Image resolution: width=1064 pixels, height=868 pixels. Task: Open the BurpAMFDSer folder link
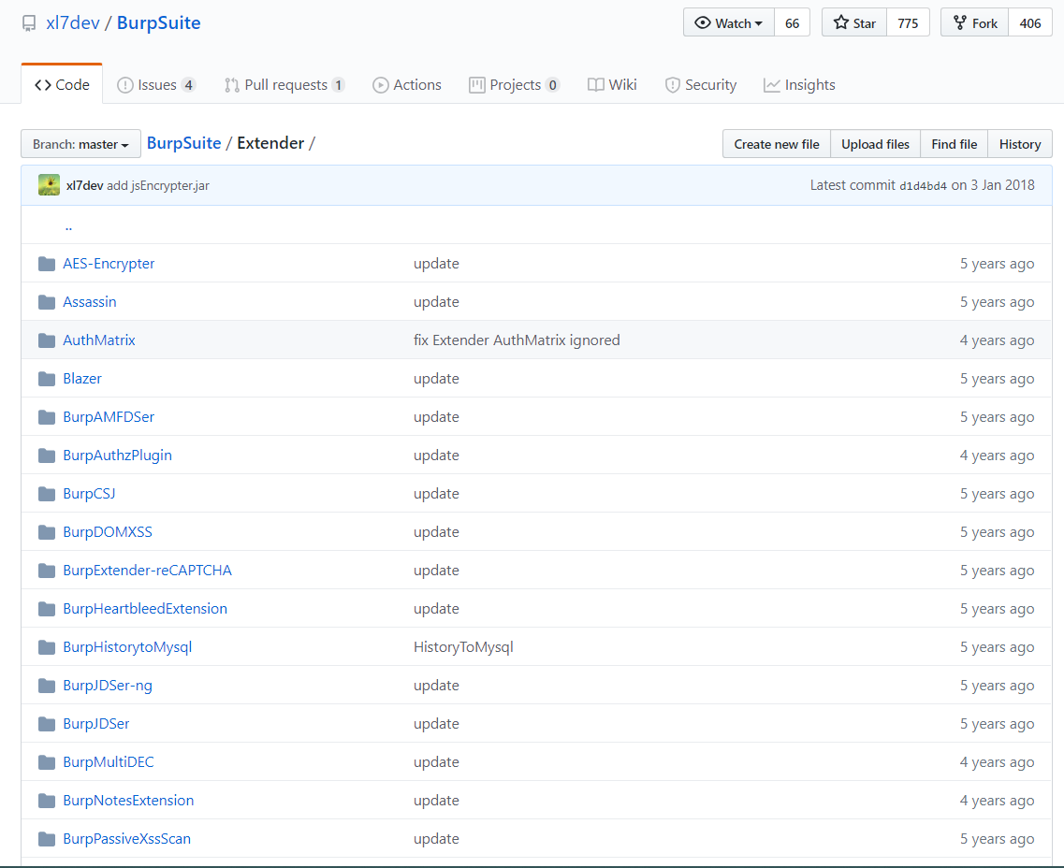pyautogui.click(x=109, y=417)
